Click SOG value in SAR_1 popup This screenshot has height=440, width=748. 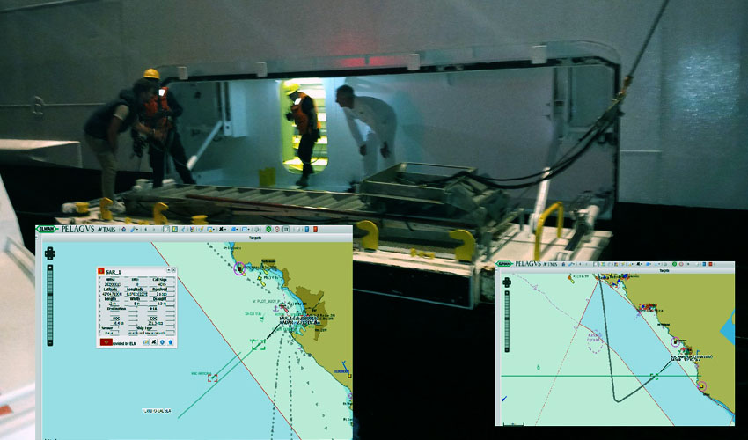[116, 323]
